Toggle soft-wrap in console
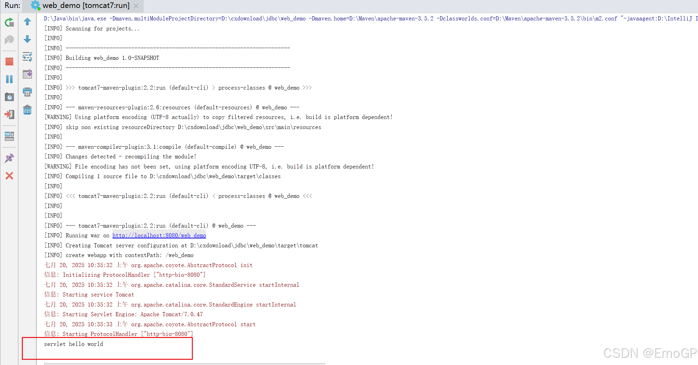The width and height of the screenshot is (698, 365). 27,57
